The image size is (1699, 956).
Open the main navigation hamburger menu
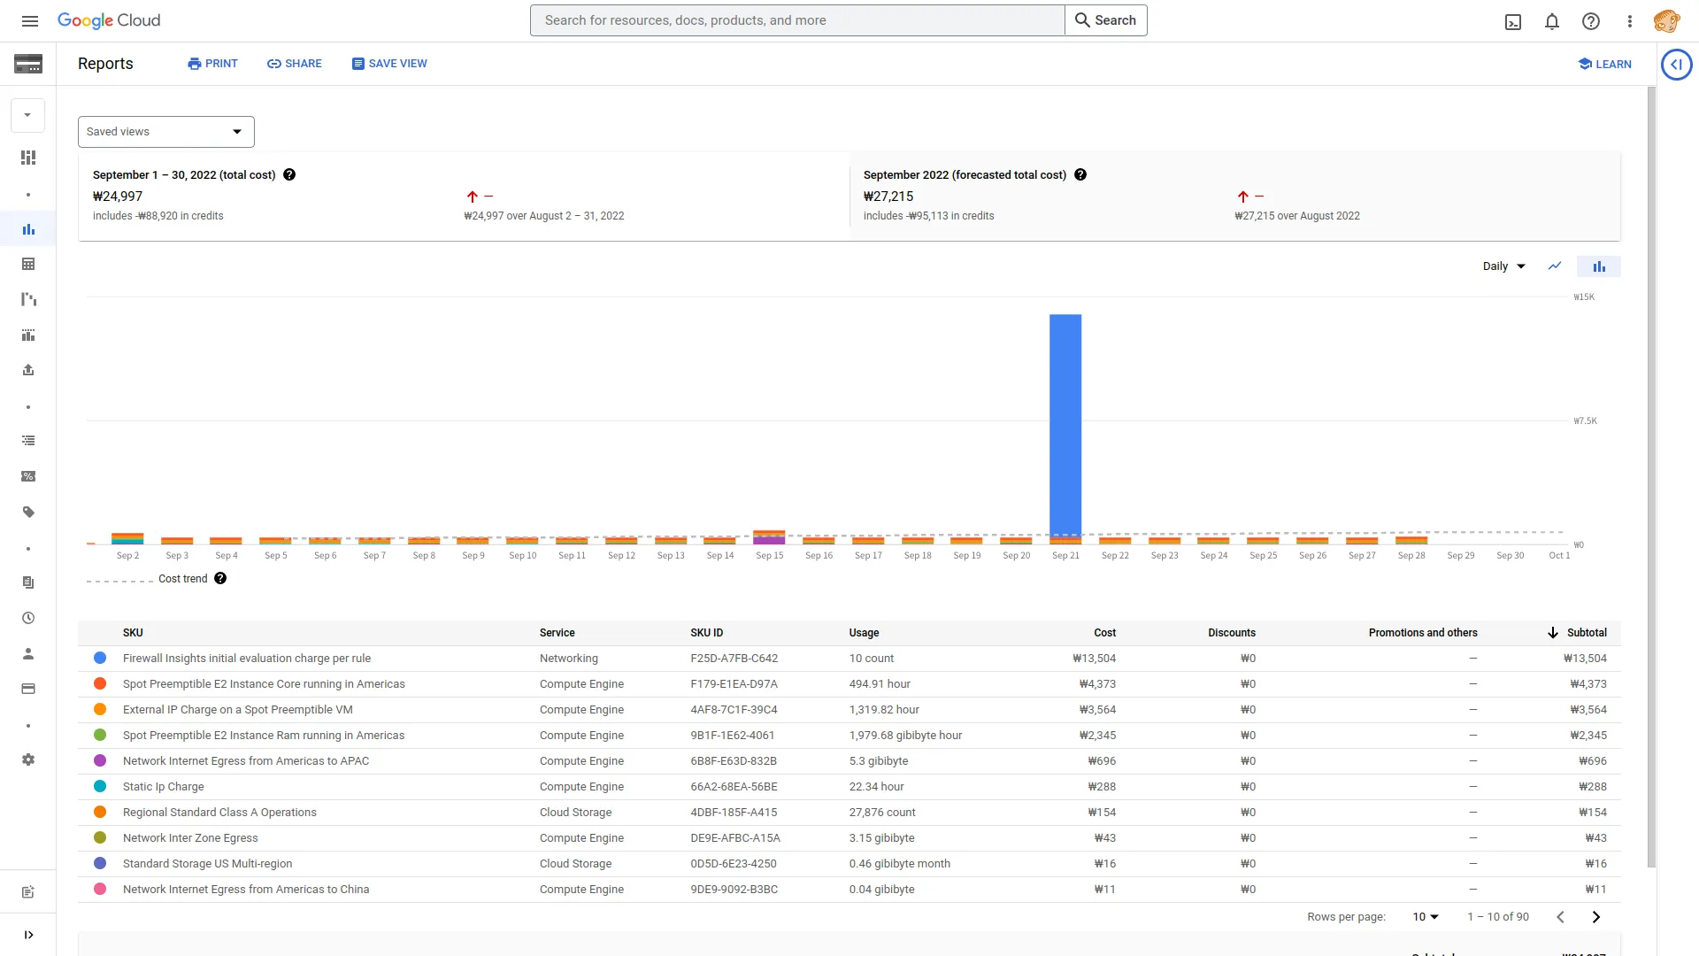29,20
